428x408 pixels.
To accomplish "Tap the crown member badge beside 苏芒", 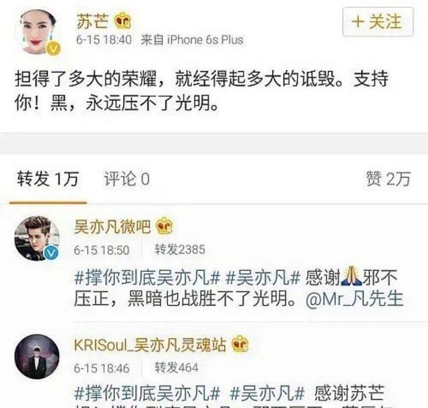I will pyautogui.click(x=123, y=21).
